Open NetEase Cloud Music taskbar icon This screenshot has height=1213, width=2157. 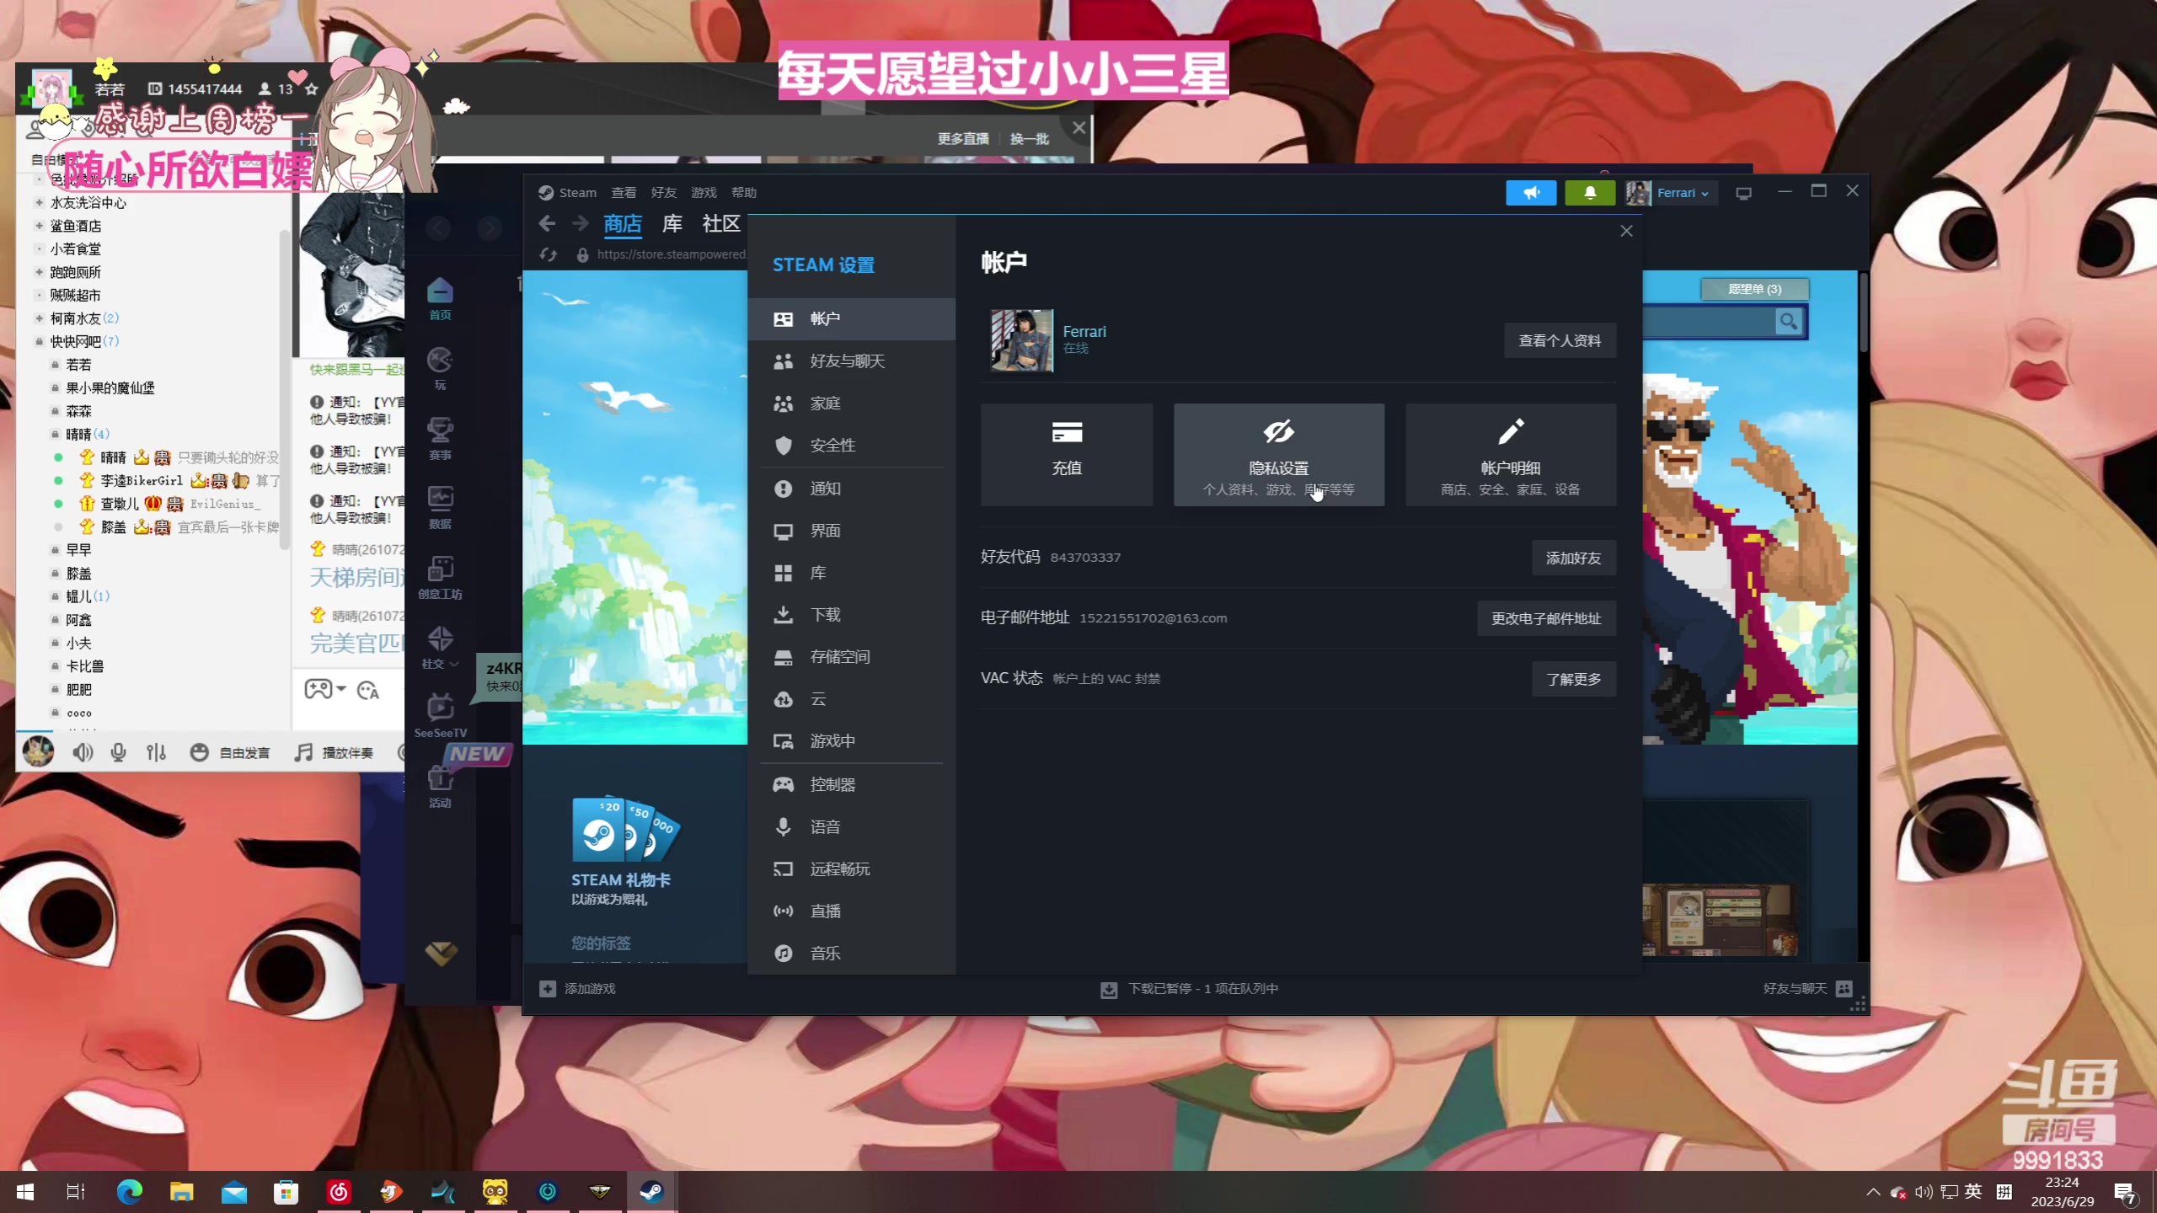[x=339, y=1191]
